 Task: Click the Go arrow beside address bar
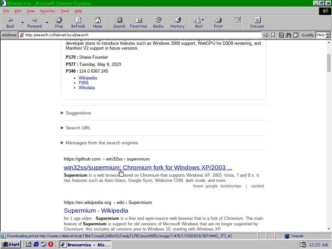click(x=266, y=35)
